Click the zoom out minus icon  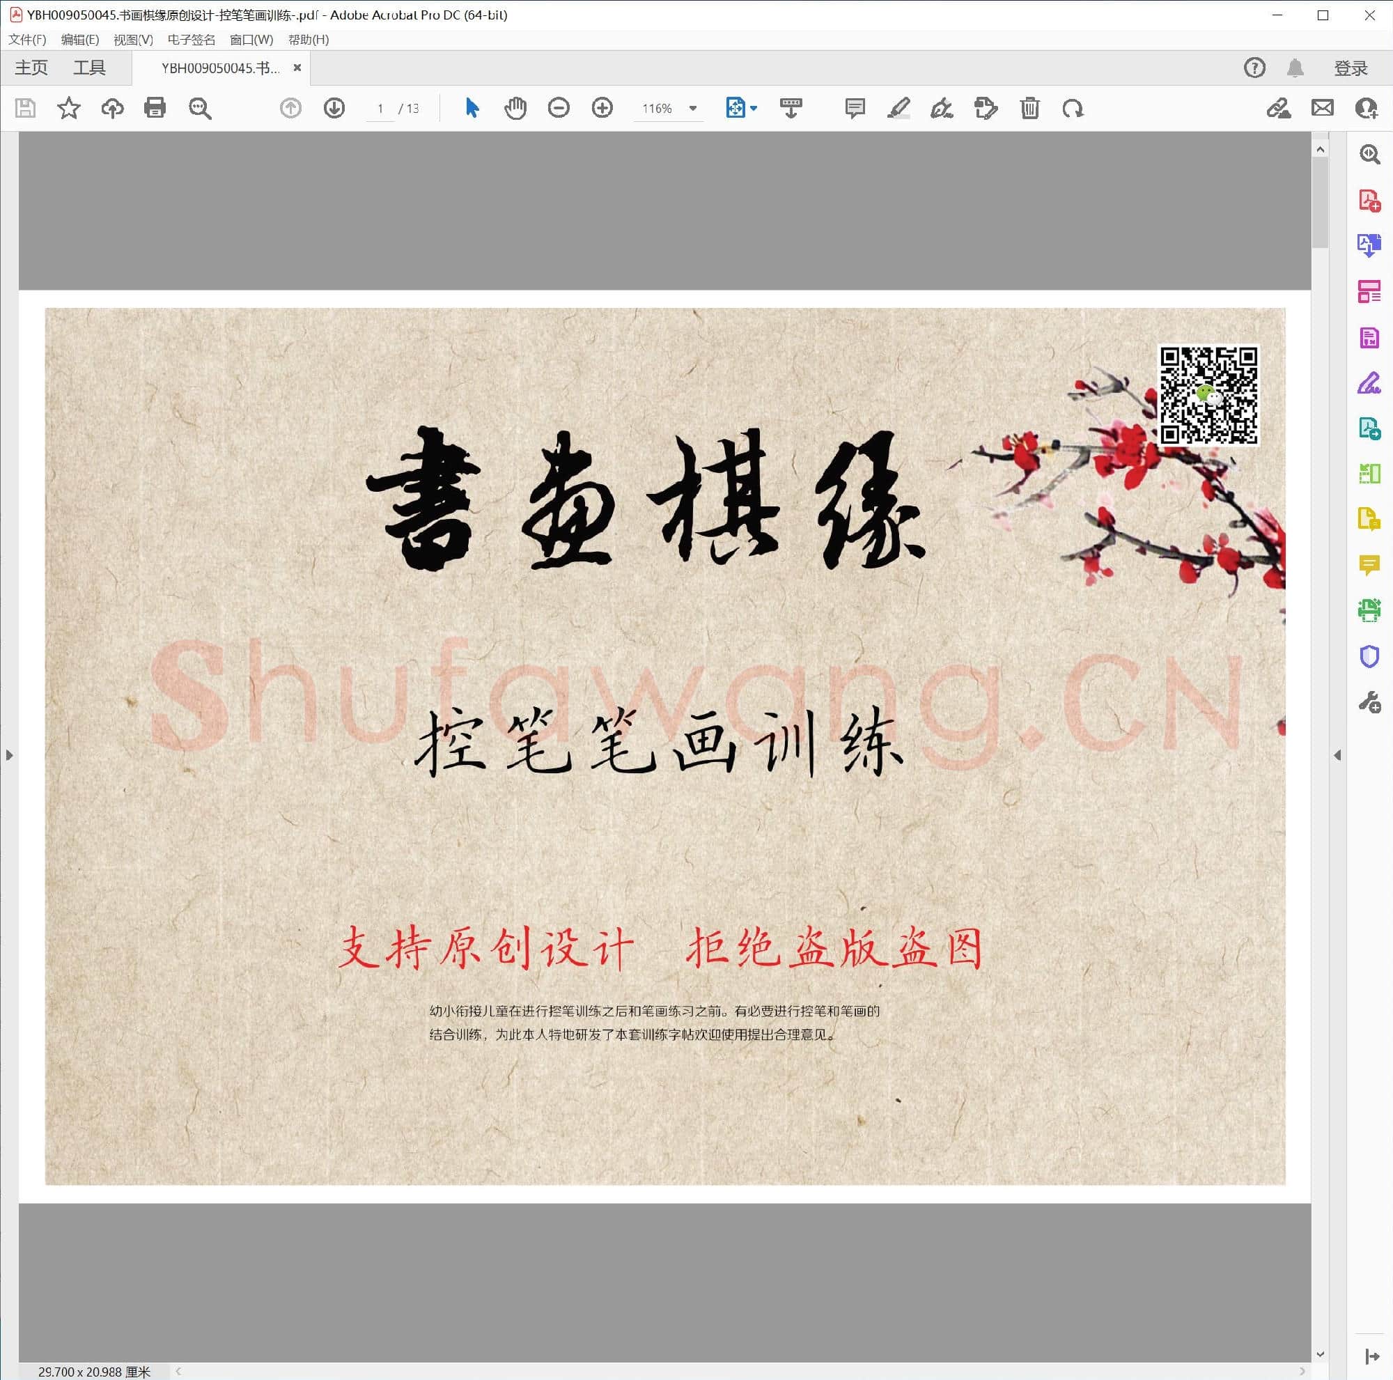coord(558,108)
